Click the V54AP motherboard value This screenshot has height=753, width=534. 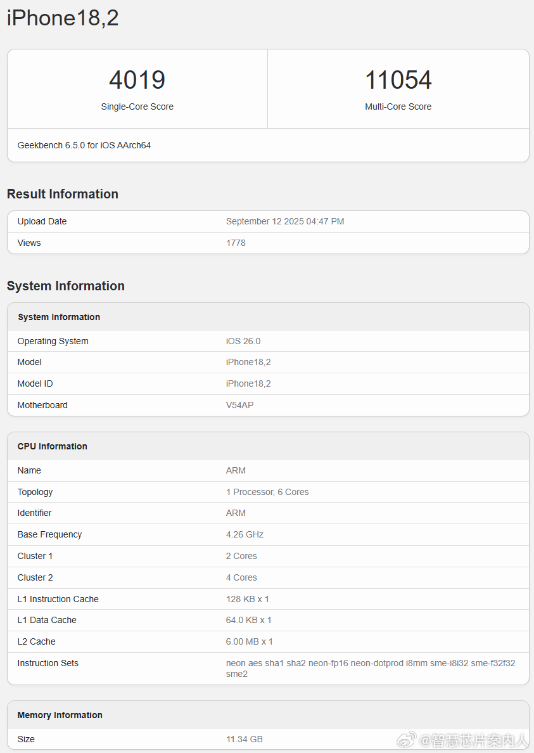[240, 405]
